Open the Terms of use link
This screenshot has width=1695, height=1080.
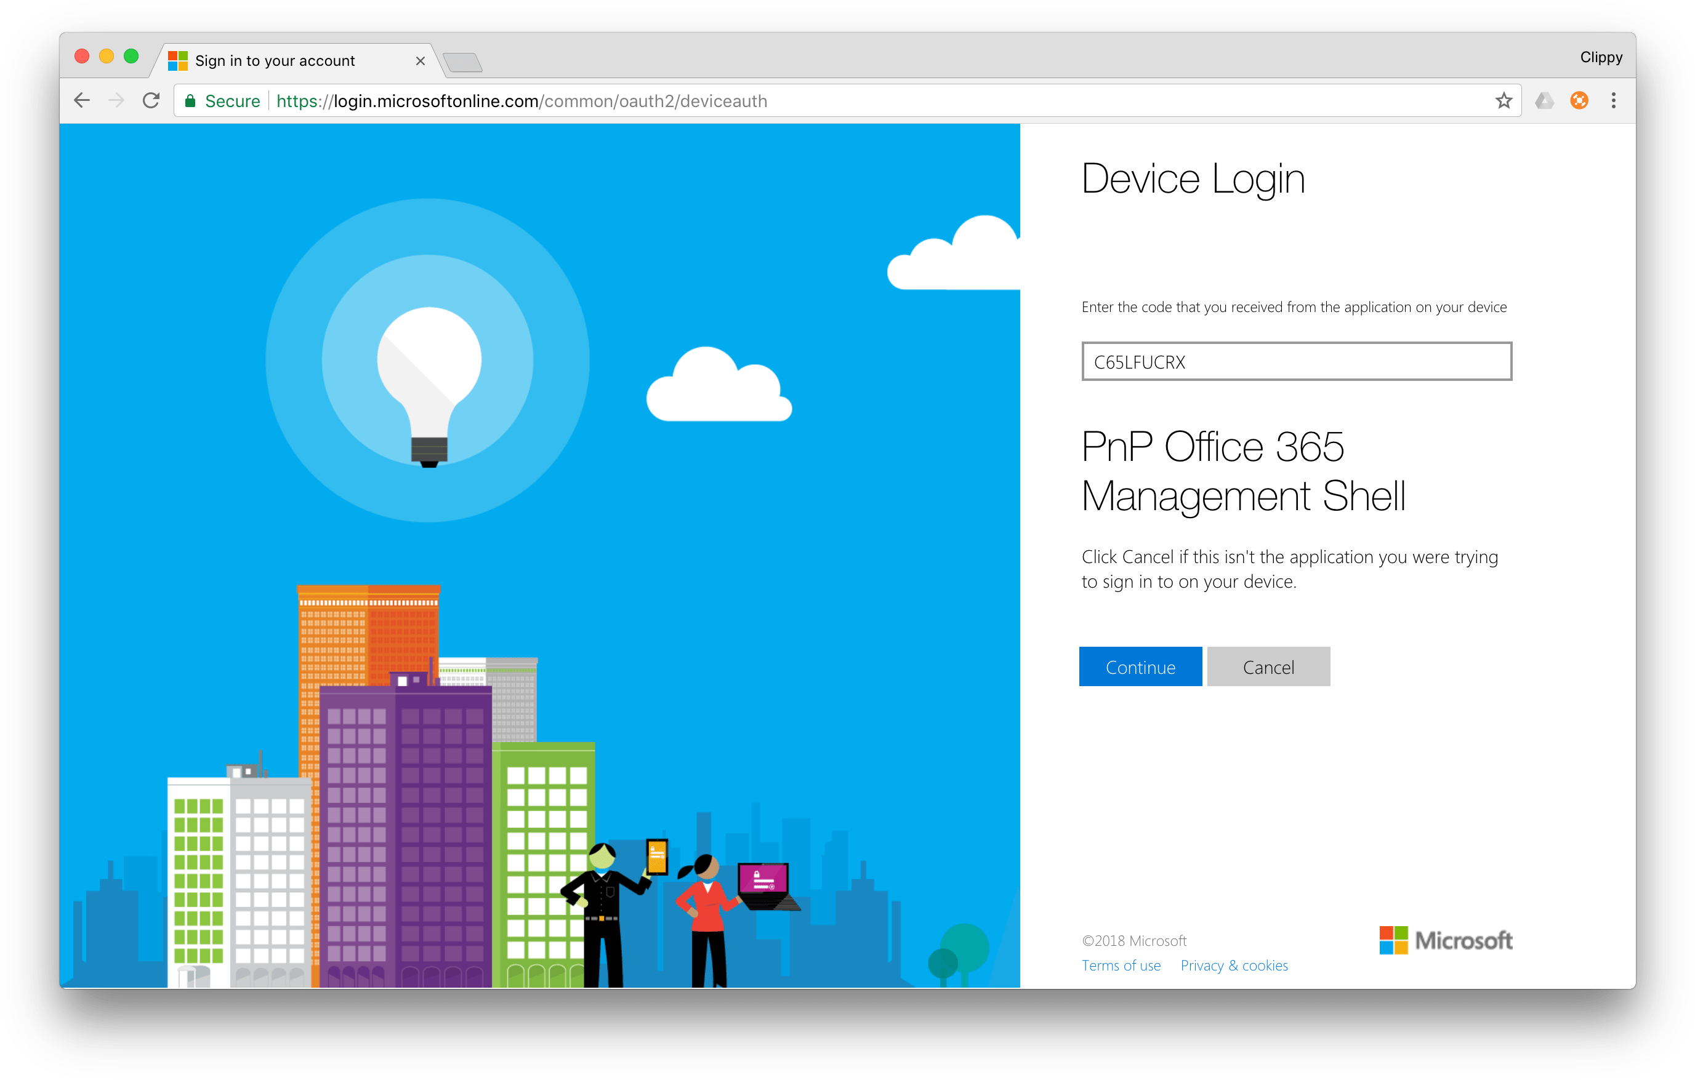(1121, 966)
